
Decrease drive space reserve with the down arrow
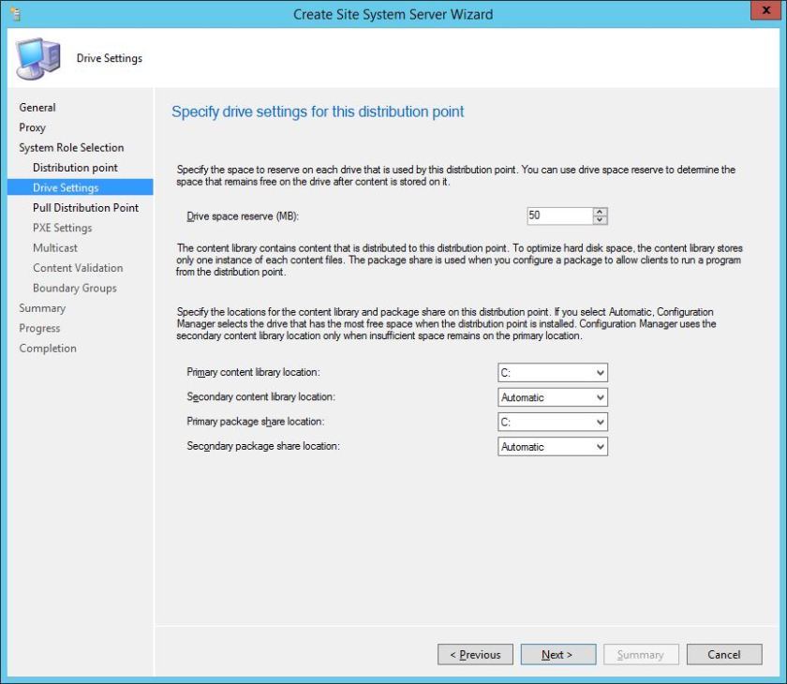601,219
